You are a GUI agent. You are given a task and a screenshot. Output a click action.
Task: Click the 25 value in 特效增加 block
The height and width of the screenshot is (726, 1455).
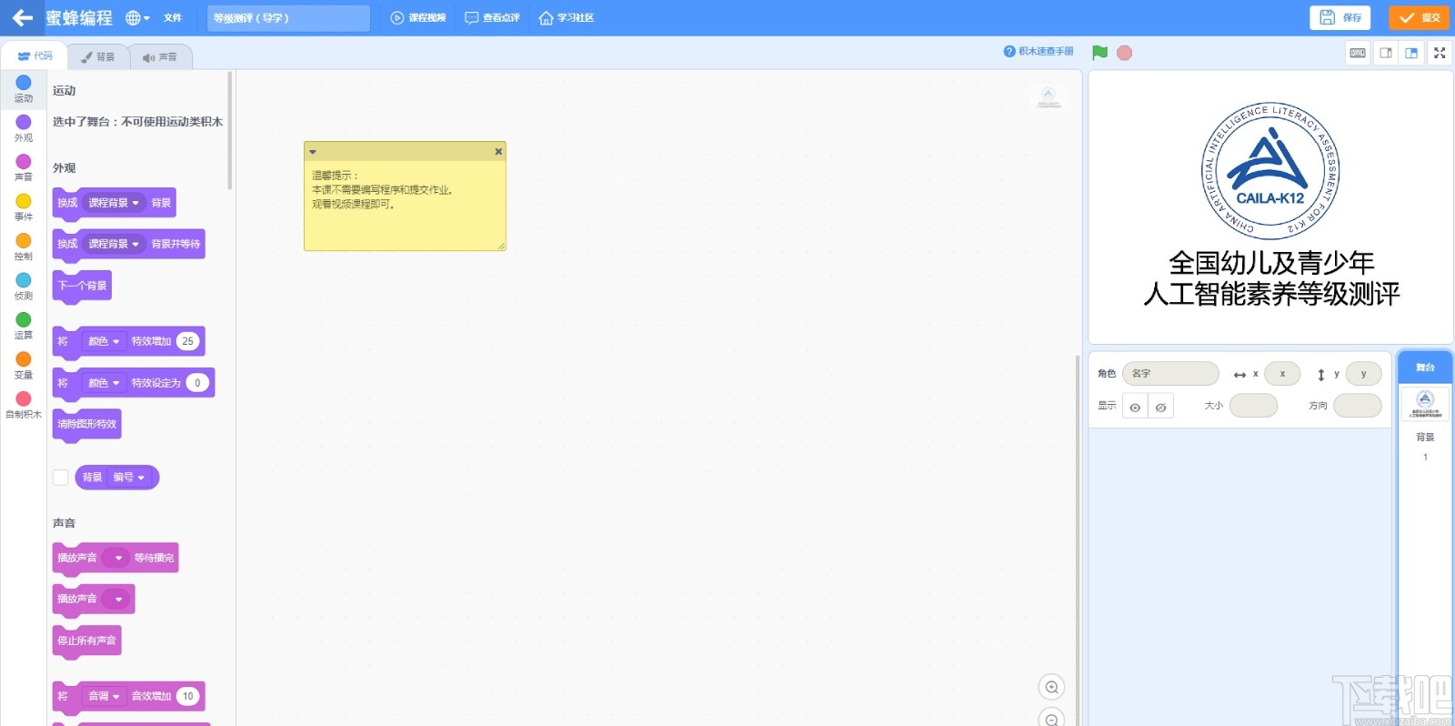click(x=188, y=341)
